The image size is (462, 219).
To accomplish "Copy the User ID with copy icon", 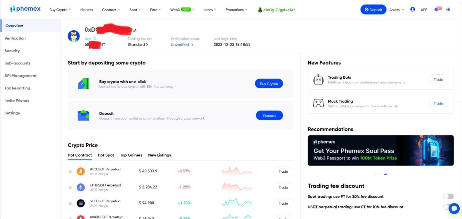I will 103,45.
